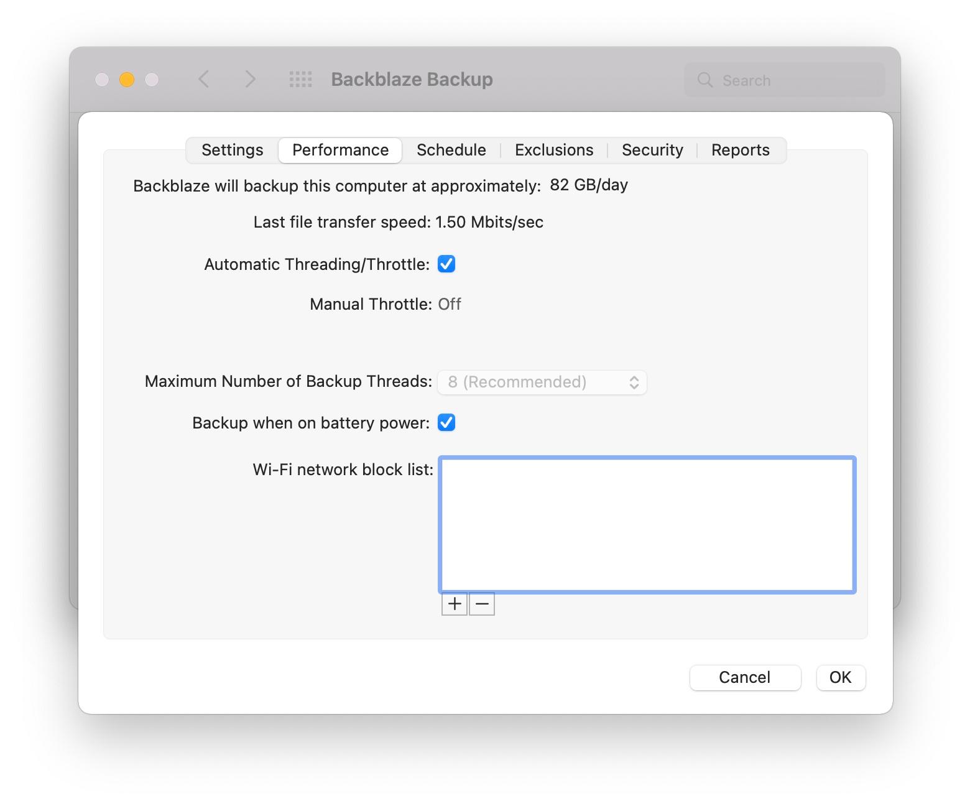Add a Wi-Fi network with plus button
This screenshot has height=806, width=970.
tap(455, 604)
